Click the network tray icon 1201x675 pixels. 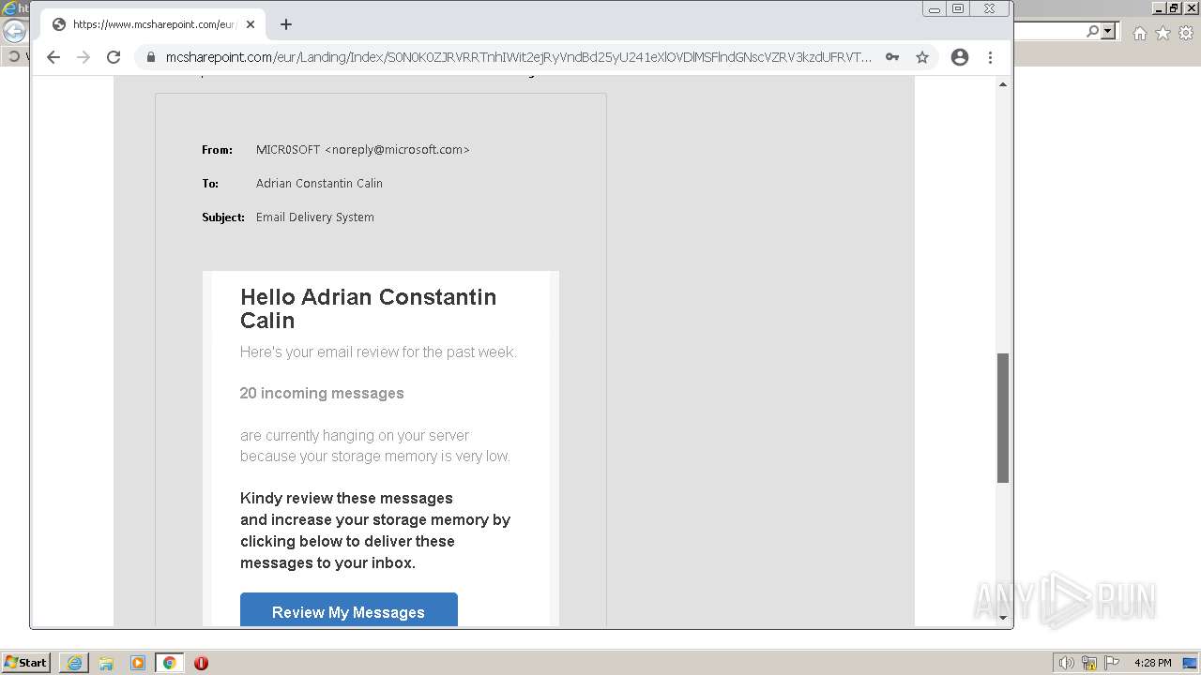pos(1089,663)
